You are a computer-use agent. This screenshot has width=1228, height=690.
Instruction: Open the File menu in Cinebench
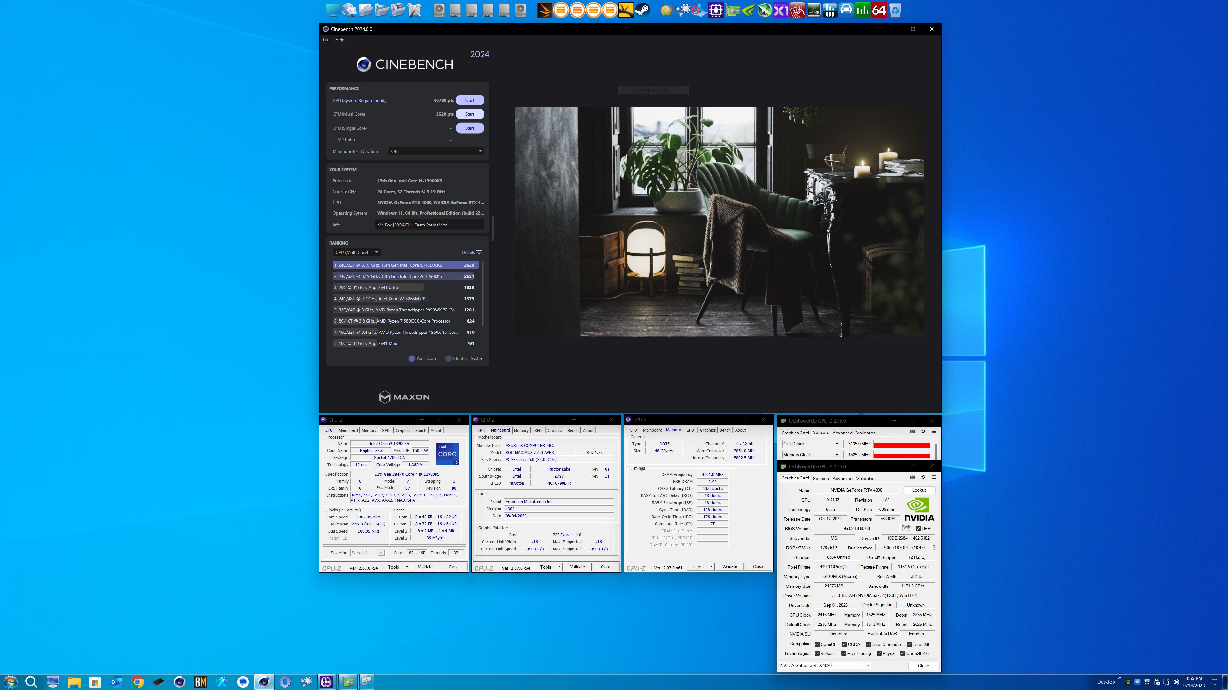click(x=326, y=40)
